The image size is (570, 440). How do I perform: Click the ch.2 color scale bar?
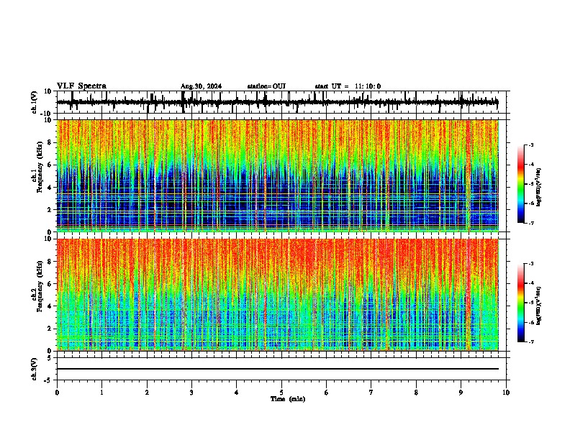tap(521, 303)
